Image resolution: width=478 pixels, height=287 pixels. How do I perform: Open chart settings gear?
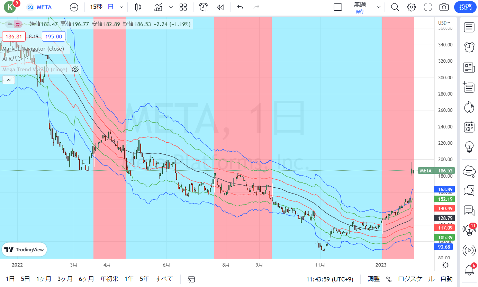(x=411, y=7)
